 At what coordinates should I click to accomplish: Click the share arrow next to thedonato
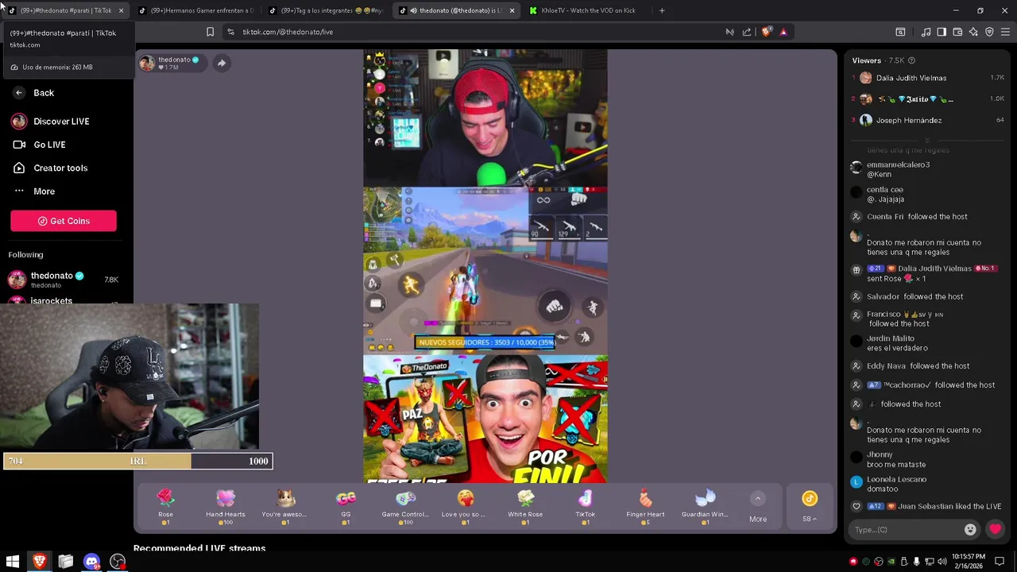coord(222,63)
